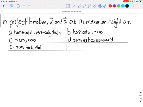Screen dimensions: 143x107
Task: Select the text box tool
Action: [x=68, y=6]
